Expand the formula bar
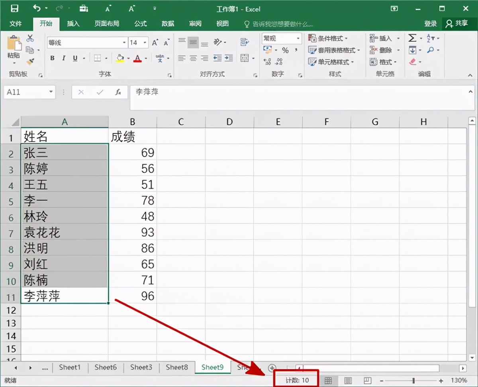Viewport: 478px width, 387px height. 471,92
